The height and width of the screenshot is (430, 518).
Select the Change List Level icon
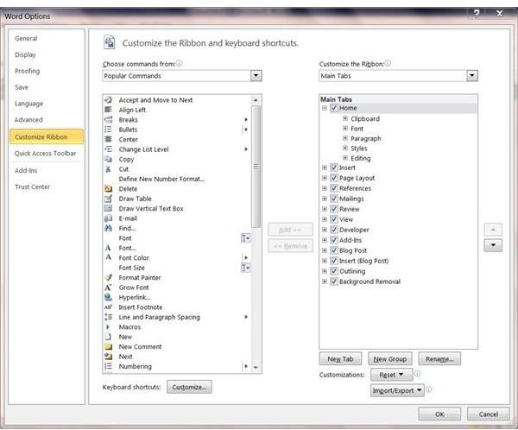109,149
